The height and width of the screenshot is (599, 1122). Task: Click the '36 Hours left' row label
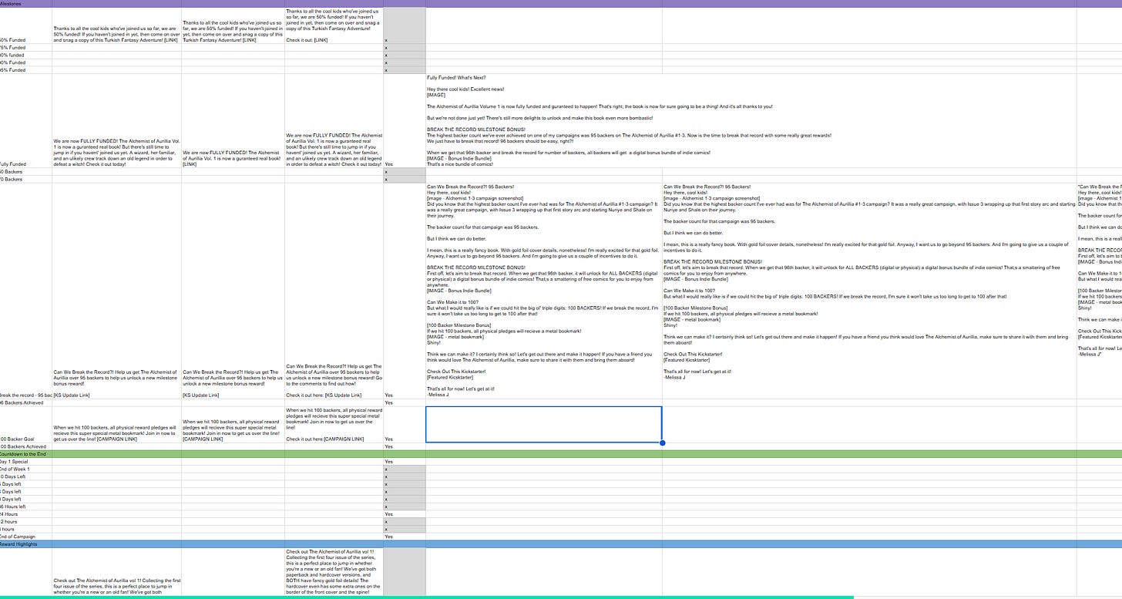[13, 506]
